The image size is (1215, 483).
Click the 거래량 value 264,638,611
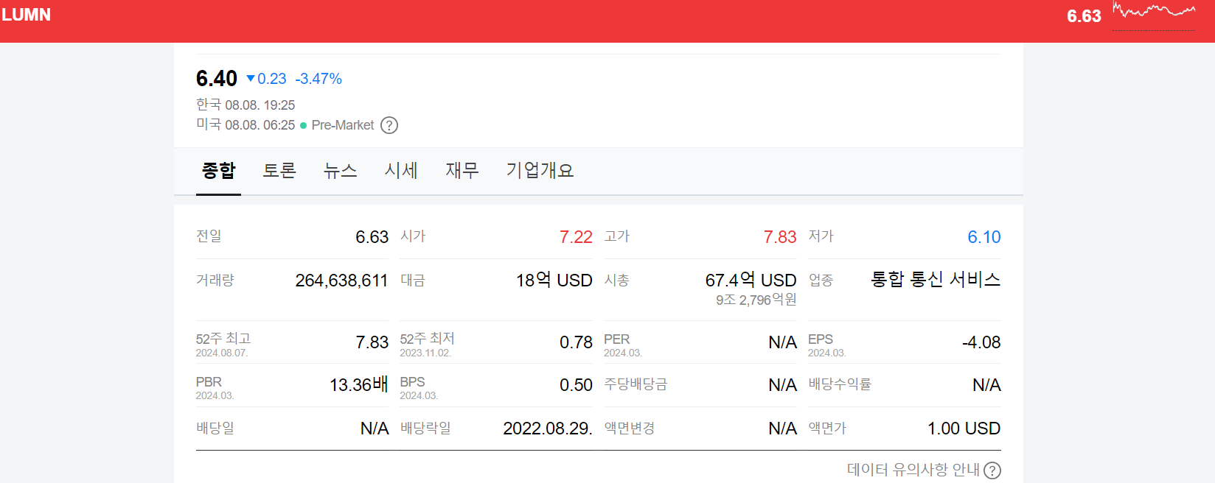pos(341,281)
